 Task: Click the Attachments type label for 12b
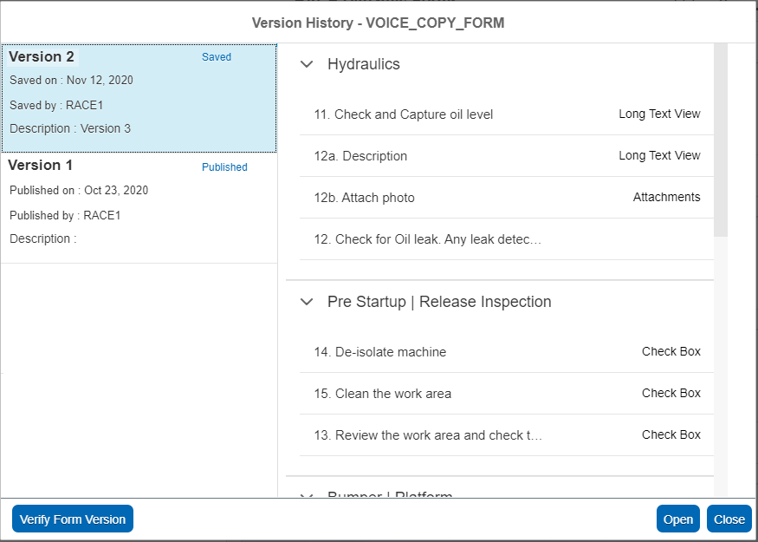[666, 198]
